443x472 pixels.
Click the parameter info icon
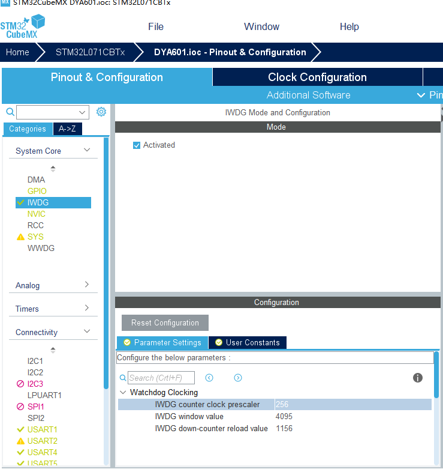418,378
